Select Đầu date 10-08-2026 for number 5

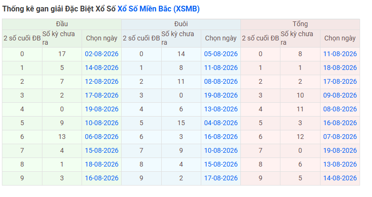click(x=102, y=123)
